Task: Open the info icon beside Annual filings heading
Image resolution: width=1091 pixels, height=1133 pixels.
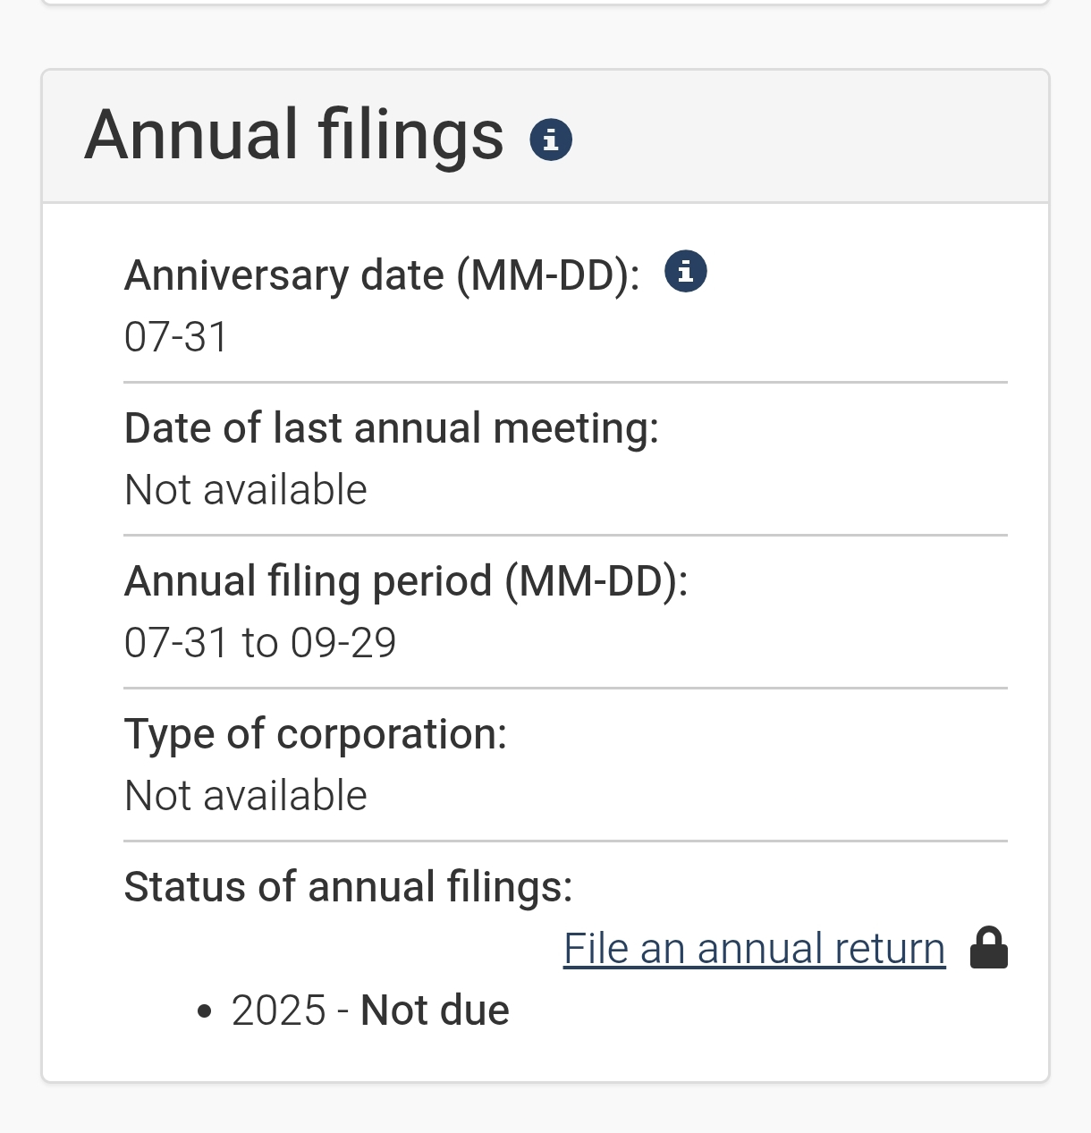Action: (x=551, y=140)
